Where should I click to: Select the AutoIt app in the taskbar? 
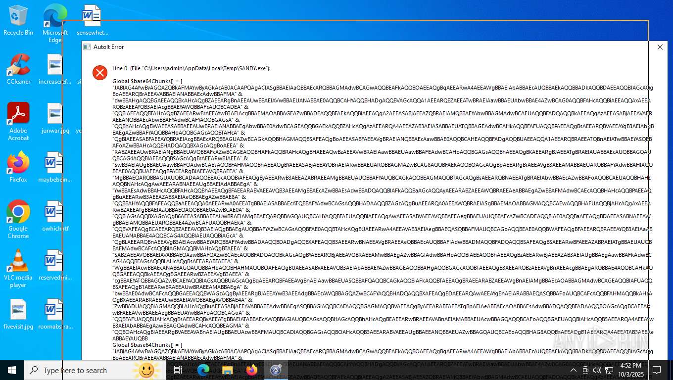276,370
